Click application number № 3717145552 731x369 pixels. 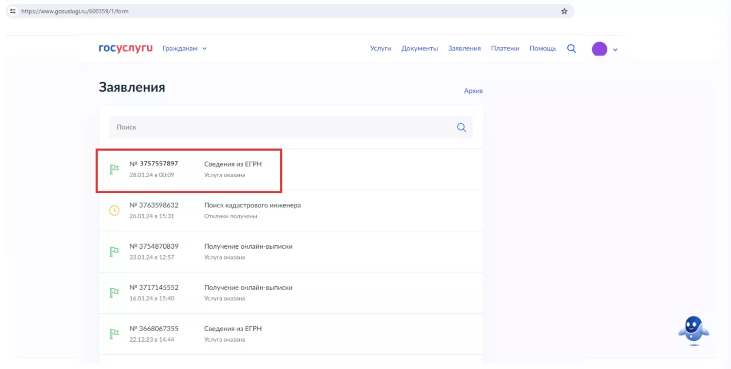154,287
